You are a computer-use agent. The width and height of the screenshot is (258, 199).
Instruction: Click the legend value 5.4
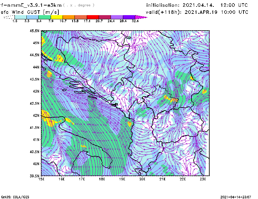[x=39, y=21]
